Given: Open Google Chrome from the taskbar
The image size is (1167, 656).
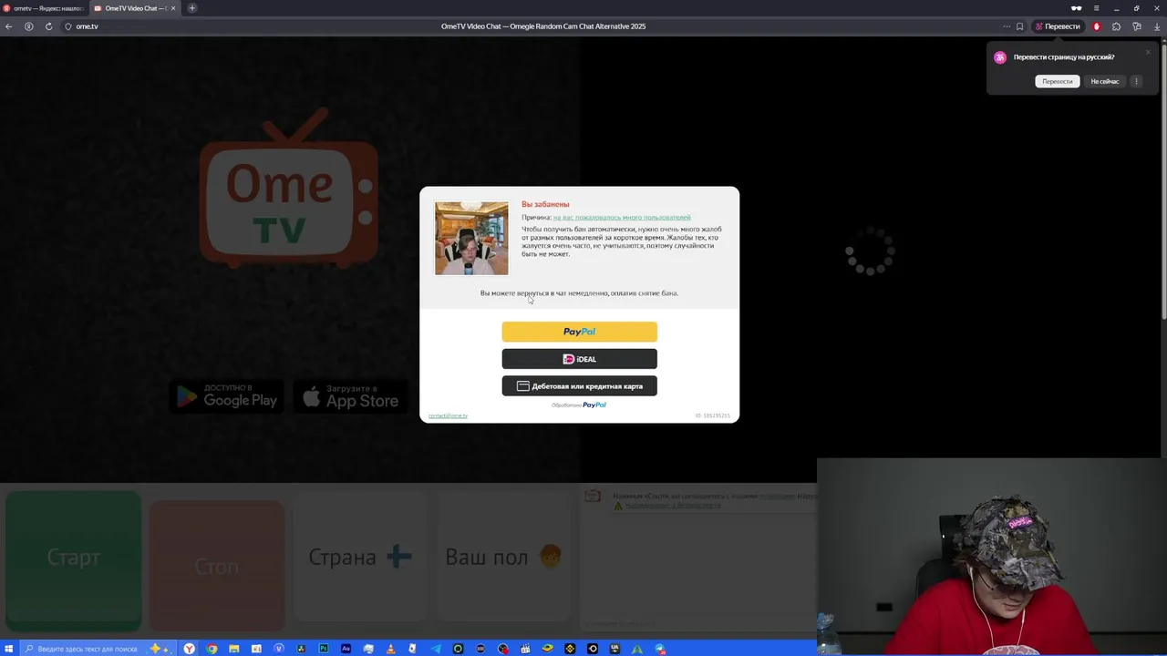Looking at the screenshot, I should pyautogui.click(x=212, y=649).
